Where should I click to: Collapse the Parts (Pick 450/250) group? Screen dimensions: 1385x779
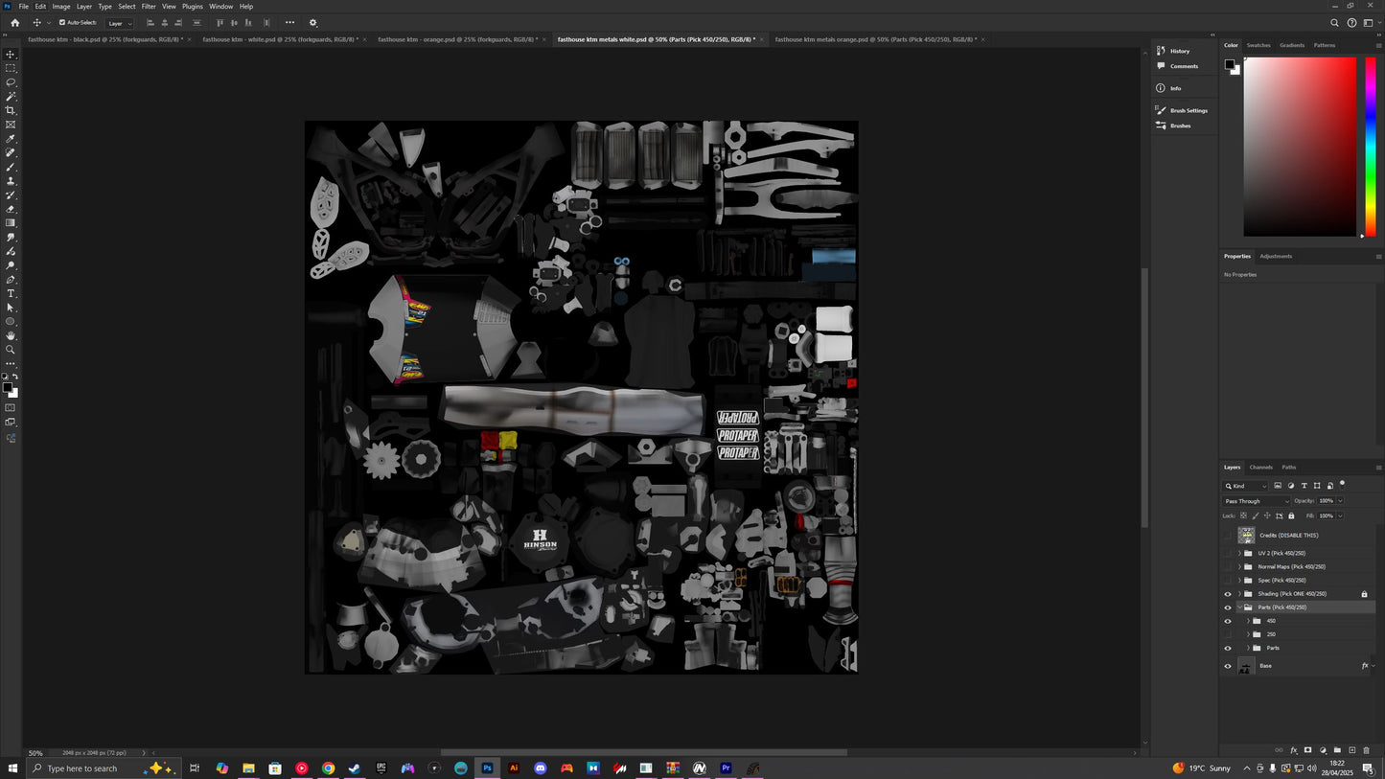tap(1240, 607)
